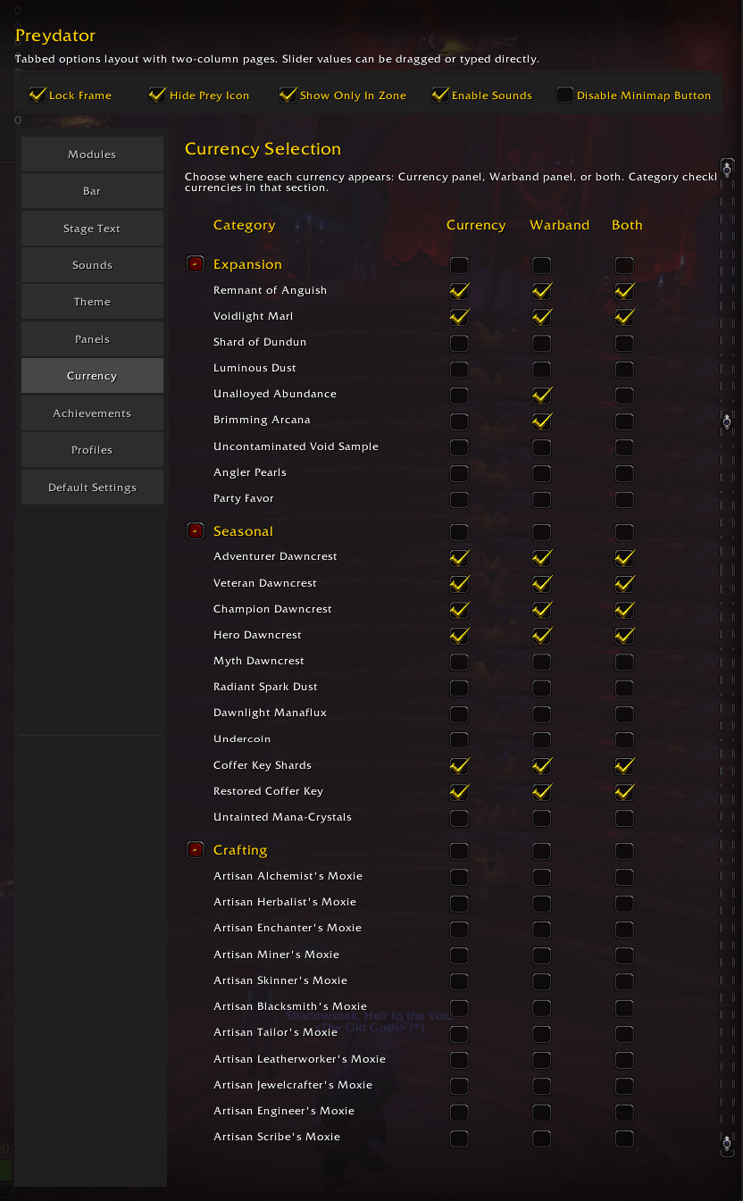Select the Currency sidebar tab
Screen dimensions: 743x1201
pos(92,376)
